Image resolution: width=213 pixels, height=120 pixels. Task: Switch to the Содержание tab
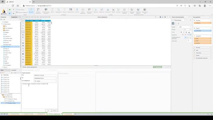pyautogui.click(x=14, y=17)
